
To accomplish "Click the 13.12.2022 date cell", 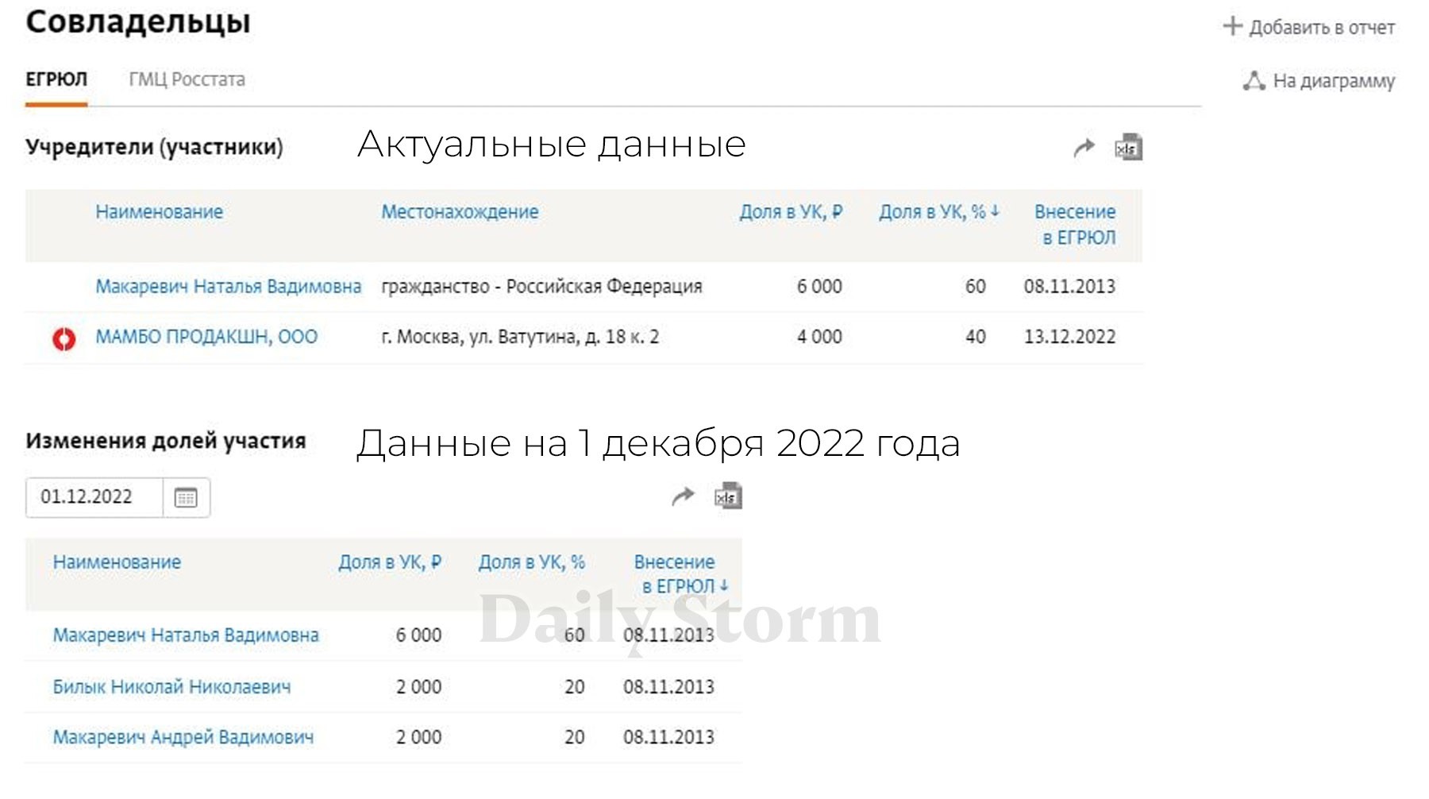I will pos(1069,337).
